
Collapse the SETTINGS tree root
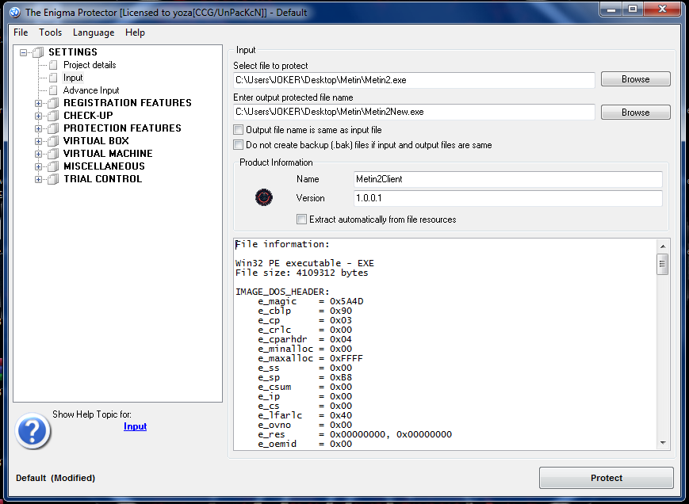point(23,52)
